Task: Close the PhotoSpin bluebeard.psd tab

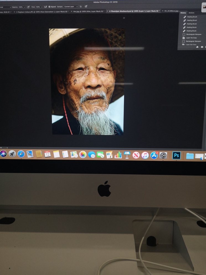Action: click(x=108, y=11)
